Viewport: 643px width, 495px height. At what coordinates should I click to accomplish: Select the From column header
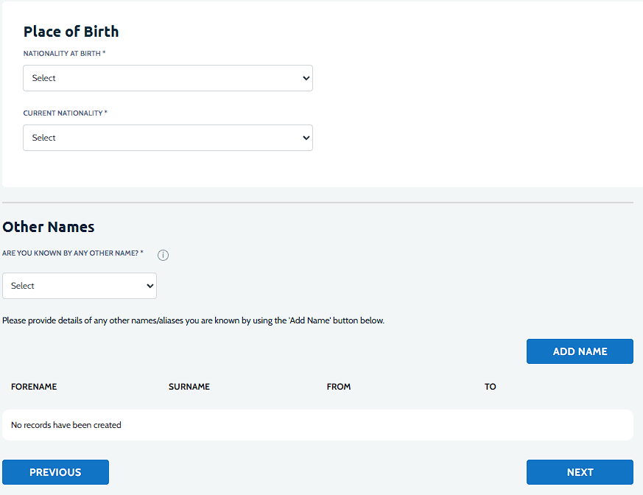[339, 387]
